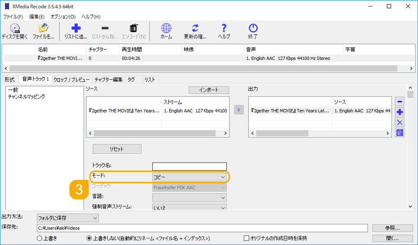Add job with リストに追... plus icon
Screen dimensions: 418x245
point(76,32)
